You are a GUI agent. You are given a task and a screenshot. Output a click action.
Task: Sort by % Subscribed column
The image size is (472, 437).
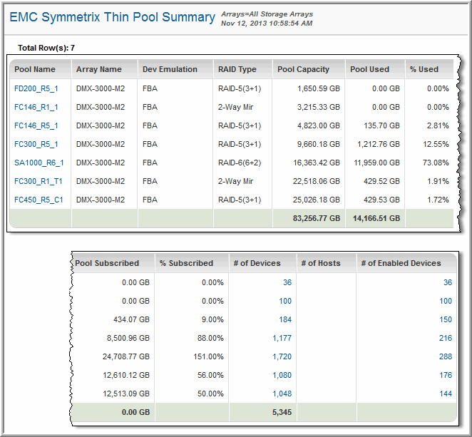(186, 263)
